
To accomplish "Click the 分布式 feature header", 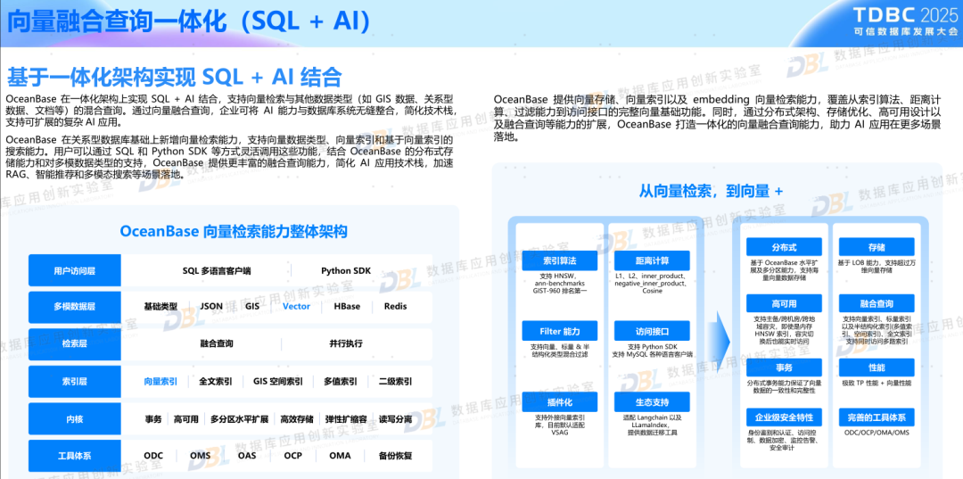I will coord(784,247).
